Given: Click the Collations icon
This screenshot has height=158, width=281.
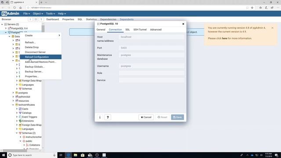Looking at the screenshot, I should [27, 145].
